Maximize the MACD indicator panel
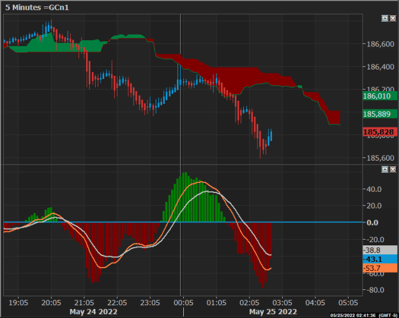The width and height of the screenshot is (399, 318). coord(385,169)
